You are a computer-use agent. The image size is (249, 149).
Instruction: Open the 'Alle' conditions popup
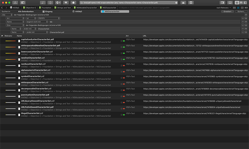(x=7, y=15)
